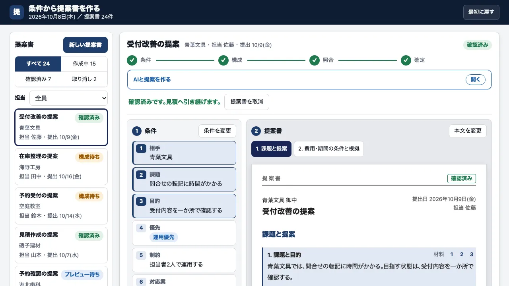Click 1. 課題と目的 section heading
This screenshot has height=286, width=509.
[284, 255]
